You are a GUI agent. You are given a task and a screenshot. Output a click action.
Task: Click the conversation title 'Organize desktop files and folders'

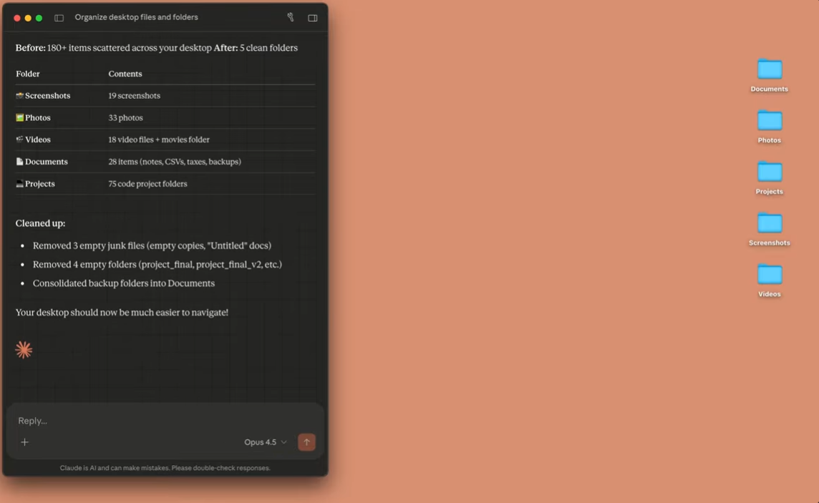coord(136,17)
